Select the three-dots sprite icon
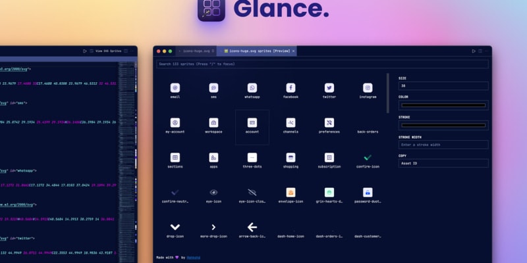The width and height of the screenshot is (527, 263). pyautogui.click(x=252, y=158)
